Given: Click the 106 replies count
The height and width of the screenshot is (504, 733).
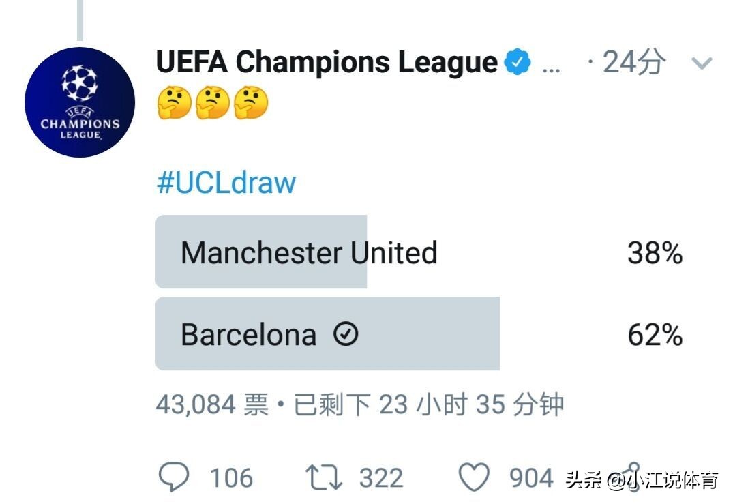Looking at the screenshot, I should click(x=231, y=478).
